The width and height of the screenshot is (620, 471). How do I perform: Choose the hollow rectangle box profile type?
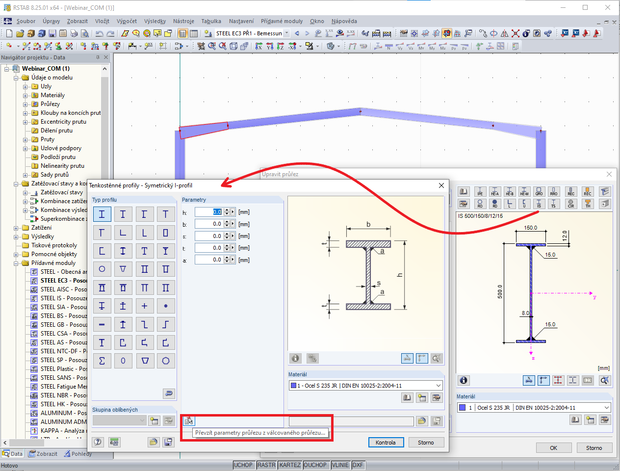(x=166, y=233)
